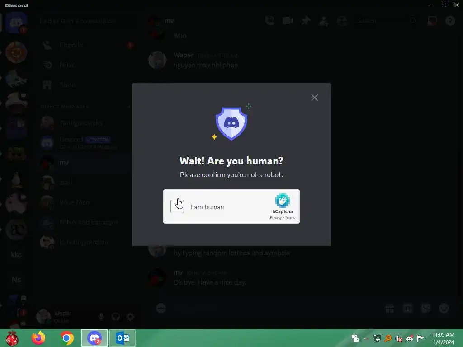Click the hCaptcha hand logo

coord(282,201)
